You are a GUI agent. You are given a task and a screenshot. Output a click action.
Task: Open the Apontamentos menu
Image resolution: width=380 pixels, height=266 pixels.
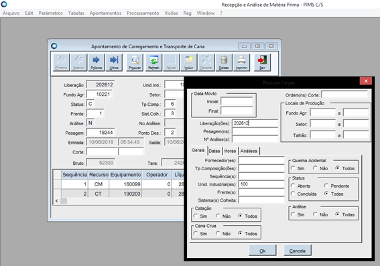105,13
